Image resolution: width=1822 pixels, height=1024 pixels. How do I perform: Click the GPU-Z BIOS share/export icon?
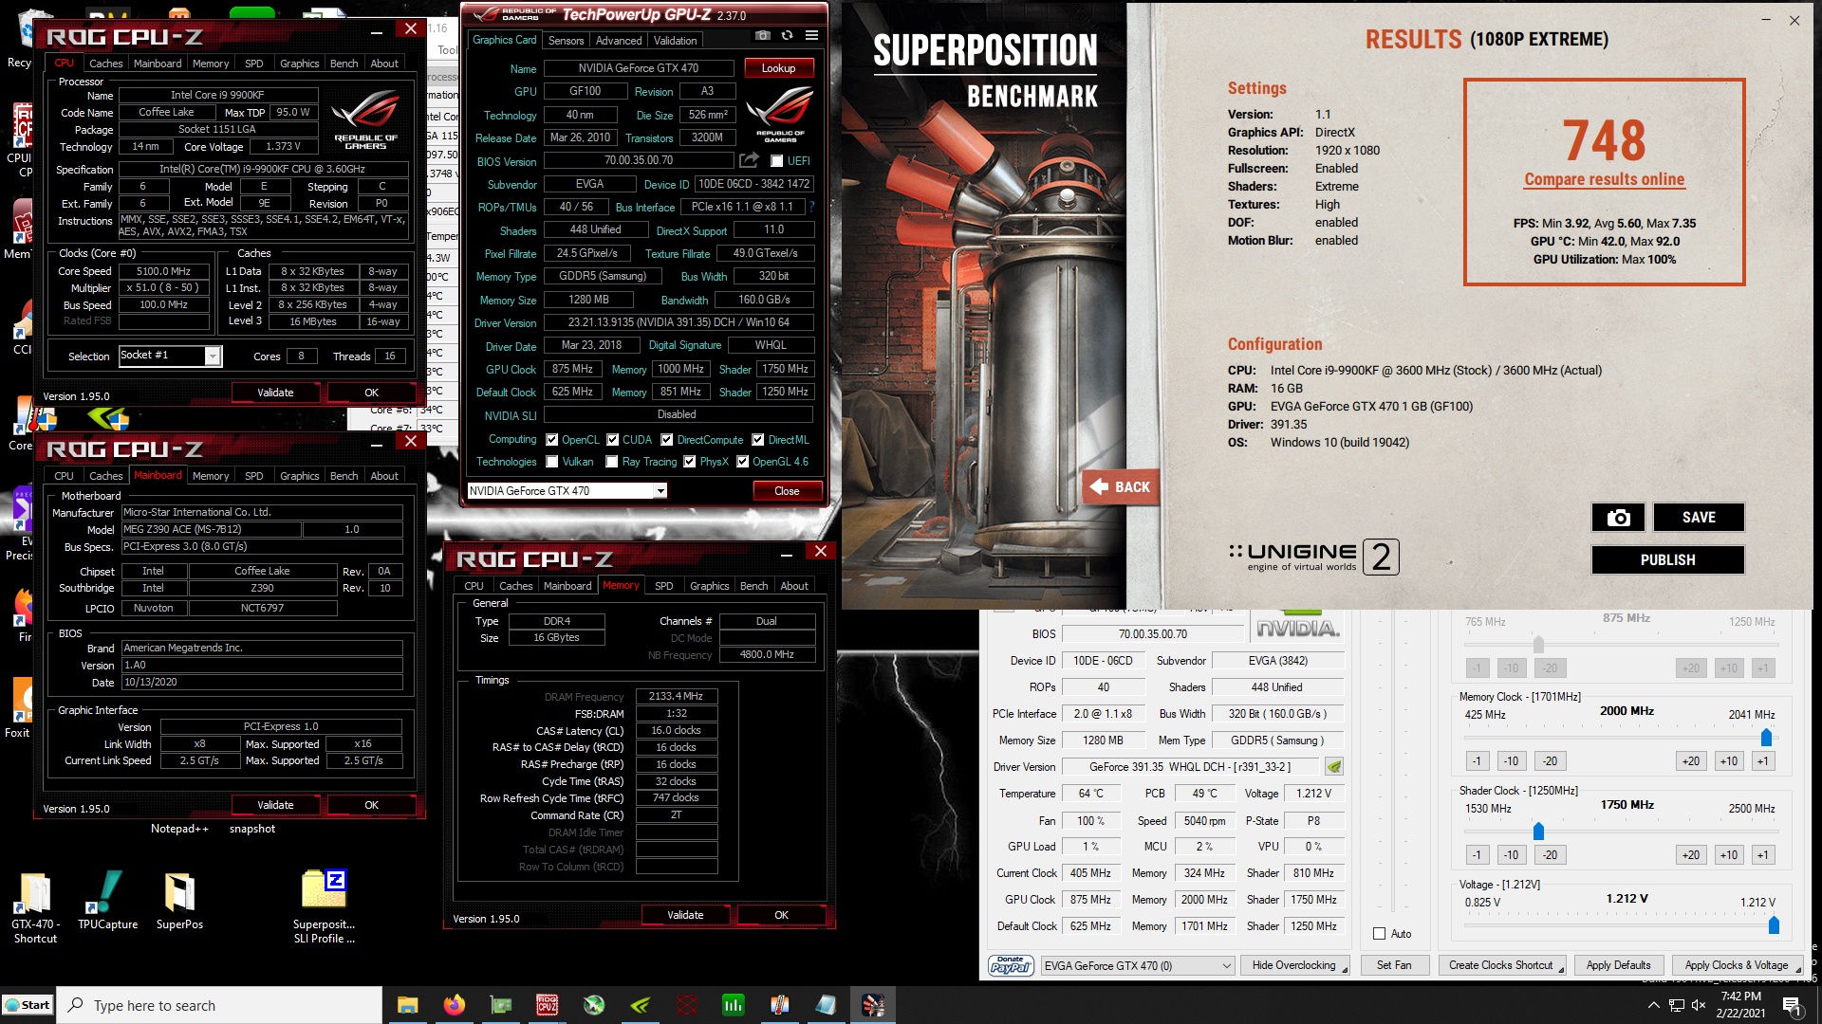(x=749, y=160)
